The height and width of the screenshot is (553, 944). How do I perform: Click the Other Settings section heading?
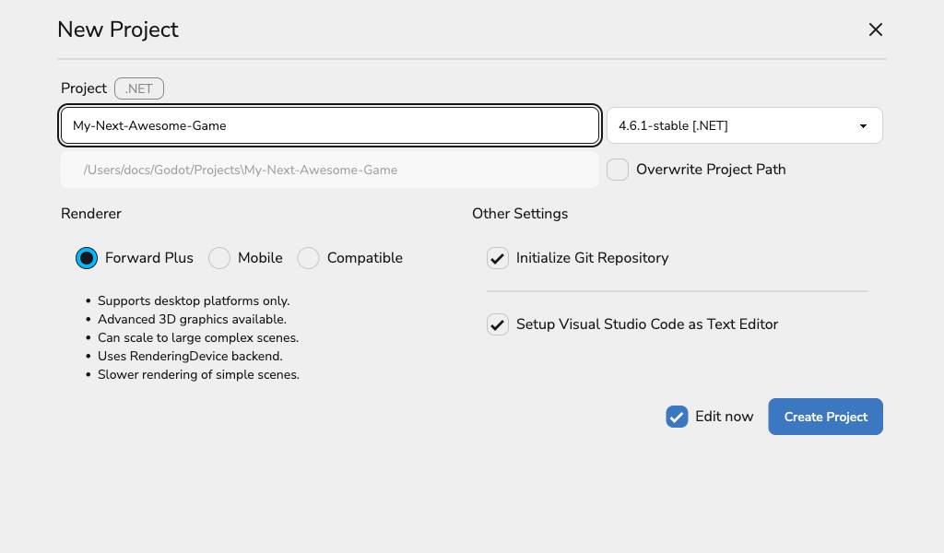(x=520, y=214)
